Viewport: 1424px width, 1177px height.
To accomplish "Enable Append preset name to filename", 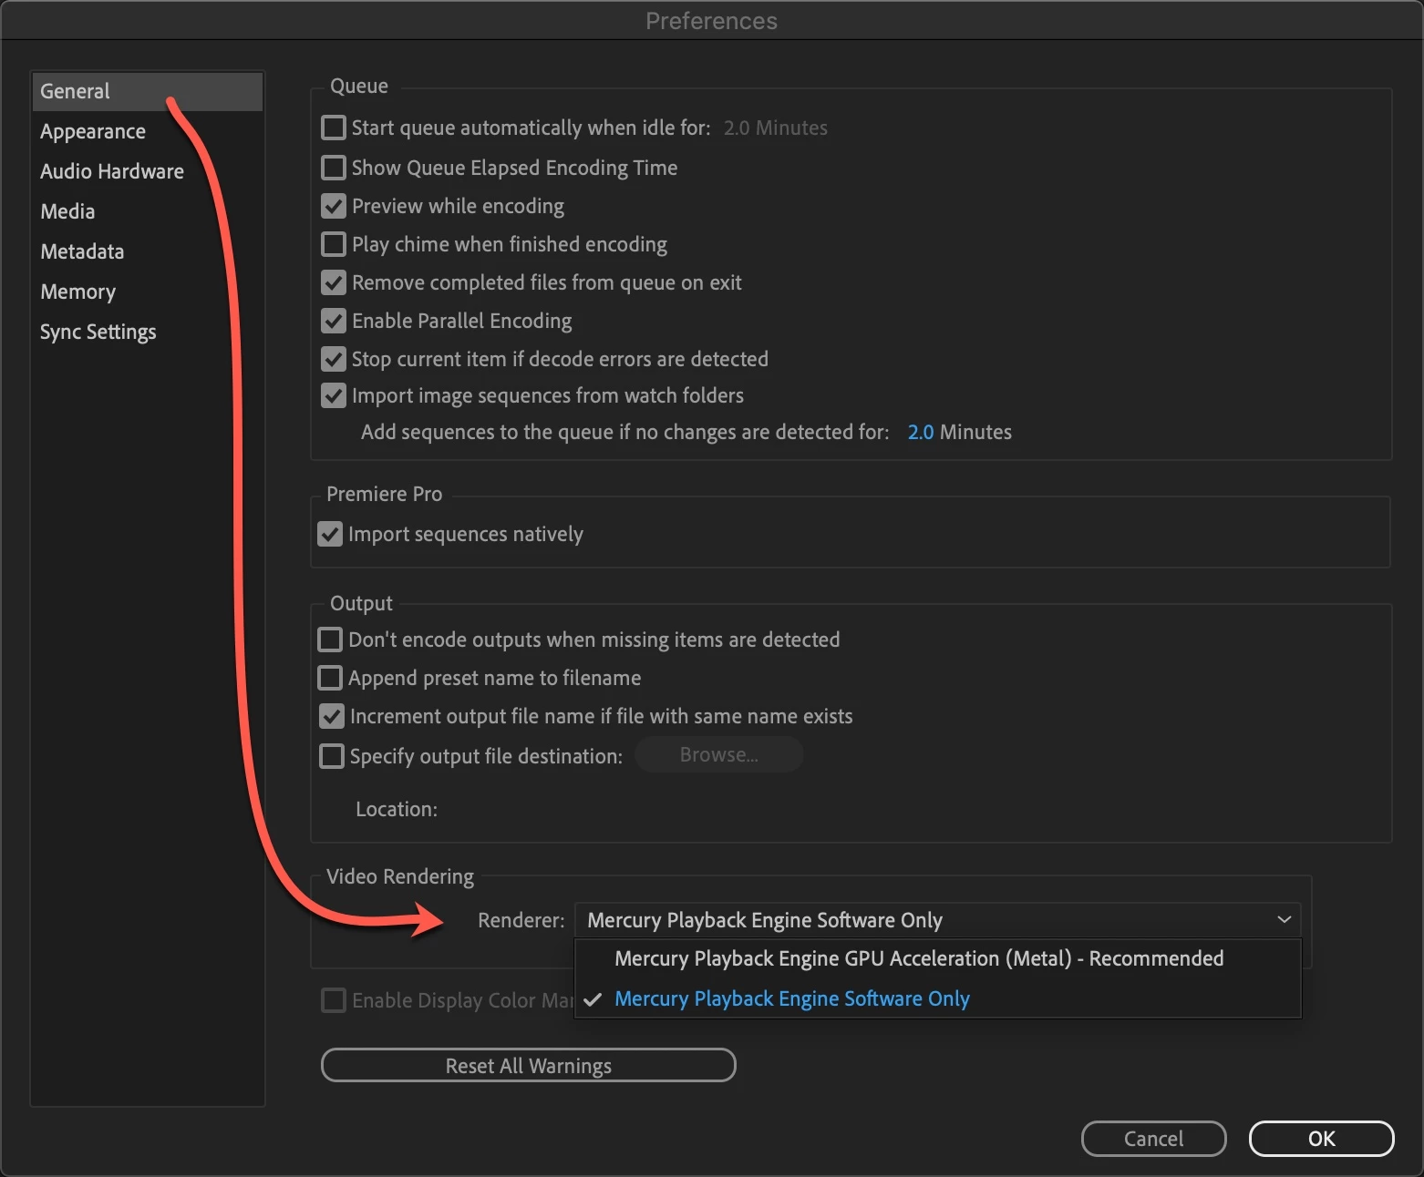I will 330,678.
